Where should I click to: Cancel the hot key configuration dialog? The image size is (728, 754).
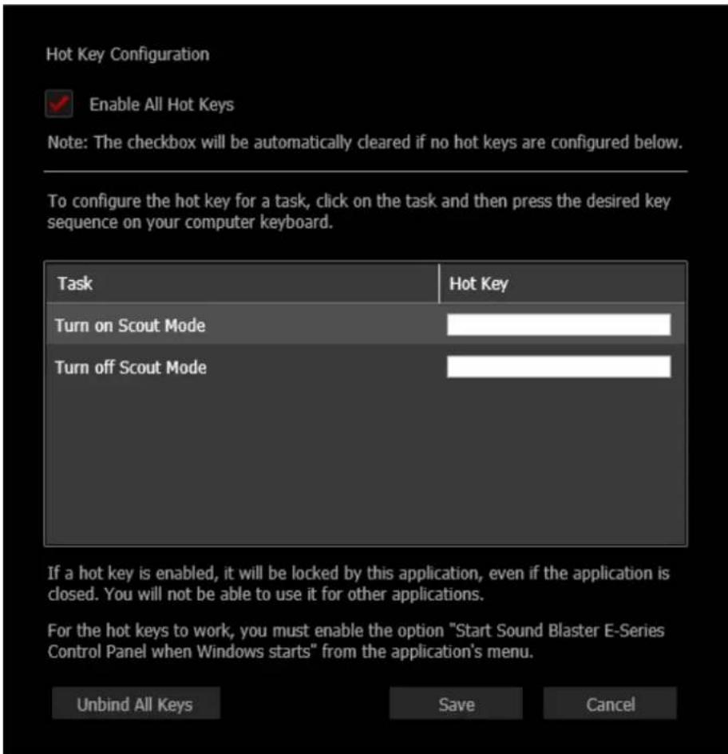[x=610, y=704]
